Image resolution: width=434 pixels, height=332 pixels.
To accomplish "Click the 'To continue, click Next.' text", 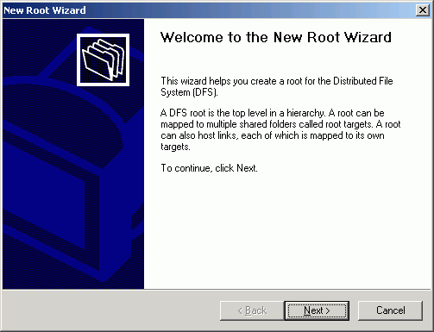I will click(x=209, y=168).
